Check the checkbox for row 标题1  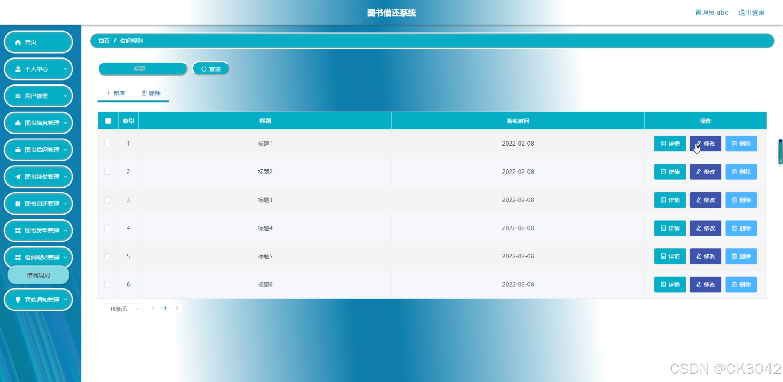[107, 144]
